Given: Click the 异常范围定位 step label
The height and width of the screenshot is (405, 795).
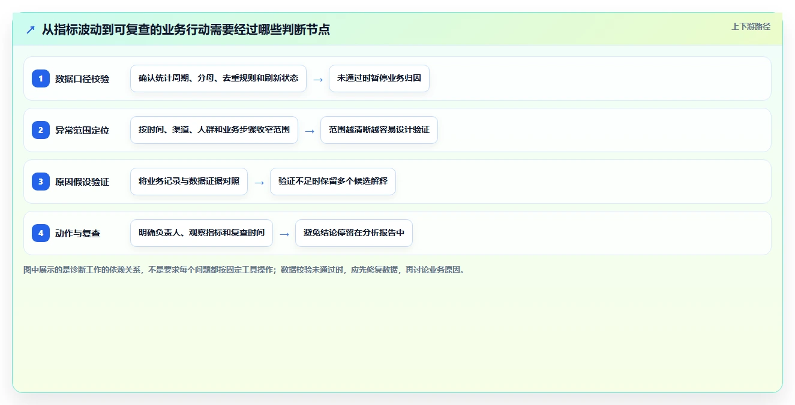Looking at the screenshot, I should coord(82,130).
